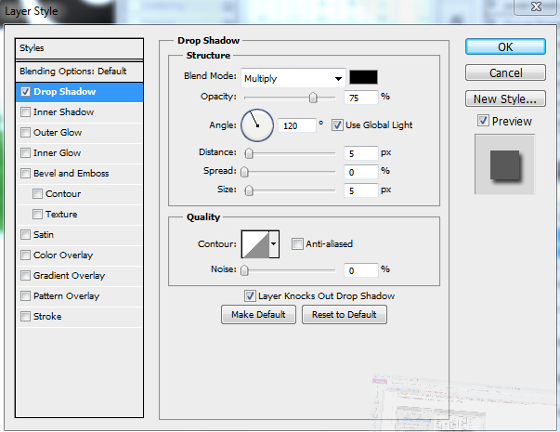Enable the Inner Shadow checkbox
560x432 pixels.
pos(25,112)
